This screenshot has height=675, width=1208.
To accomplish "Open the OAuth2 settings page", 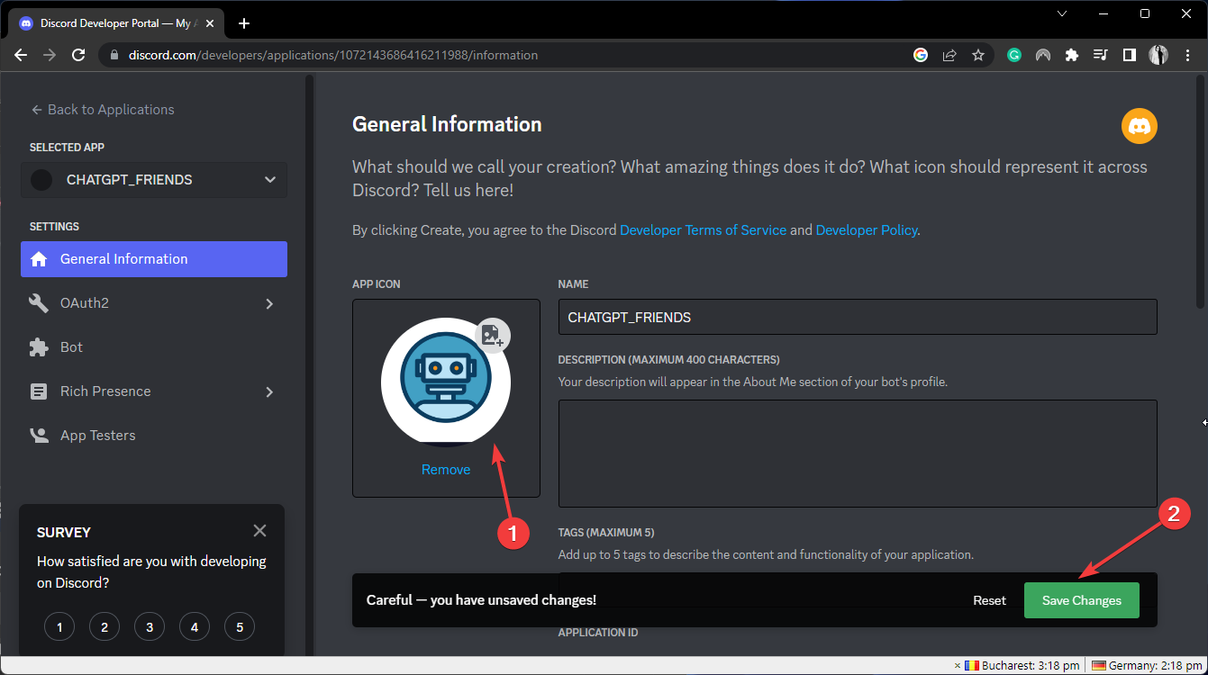I will (154, 303).
